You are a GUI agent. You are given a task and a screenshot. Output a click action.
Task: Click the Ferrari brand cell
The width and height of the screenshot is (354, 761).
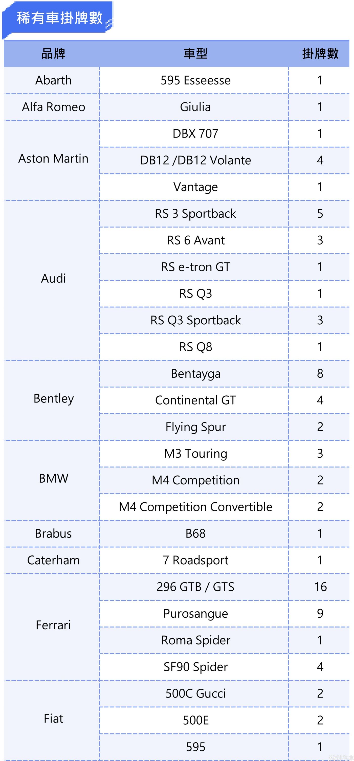point(54,625)
